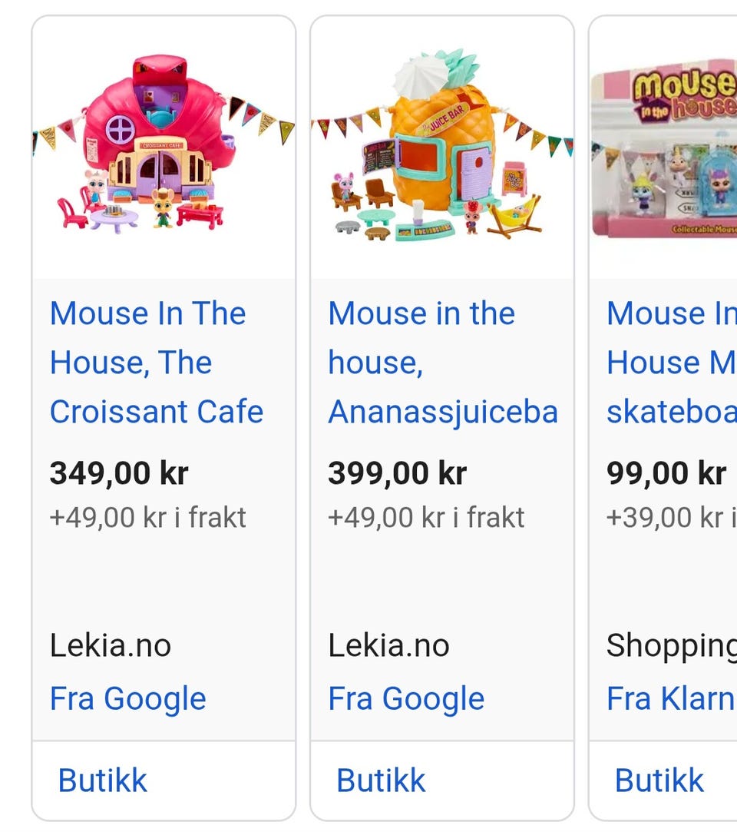Click Lekia.no seller on the Ananassjuicebar card
The image size is (737, 832).
pos(388,645)
